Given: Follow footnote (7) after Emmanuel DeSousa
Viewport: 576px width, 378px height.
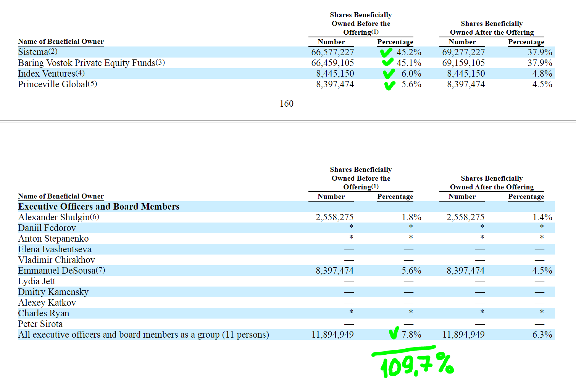Looking at the screenshot, I should (x=100, y=270).
